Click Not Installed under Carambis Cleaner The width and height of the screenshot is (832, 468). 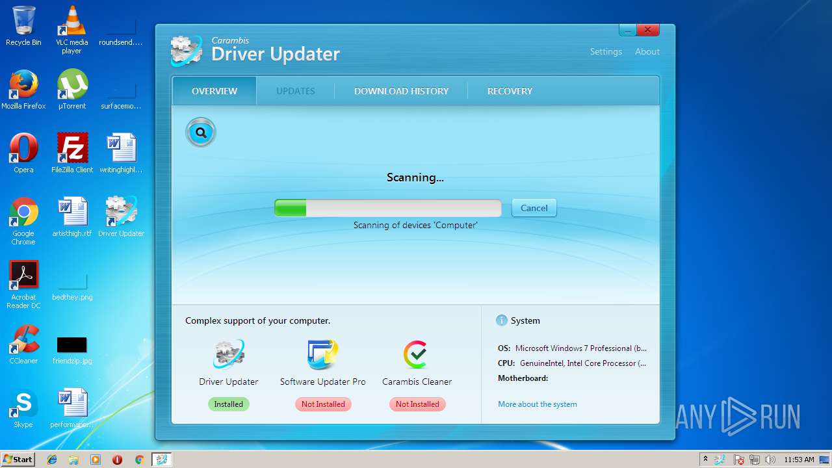[417, 404]
